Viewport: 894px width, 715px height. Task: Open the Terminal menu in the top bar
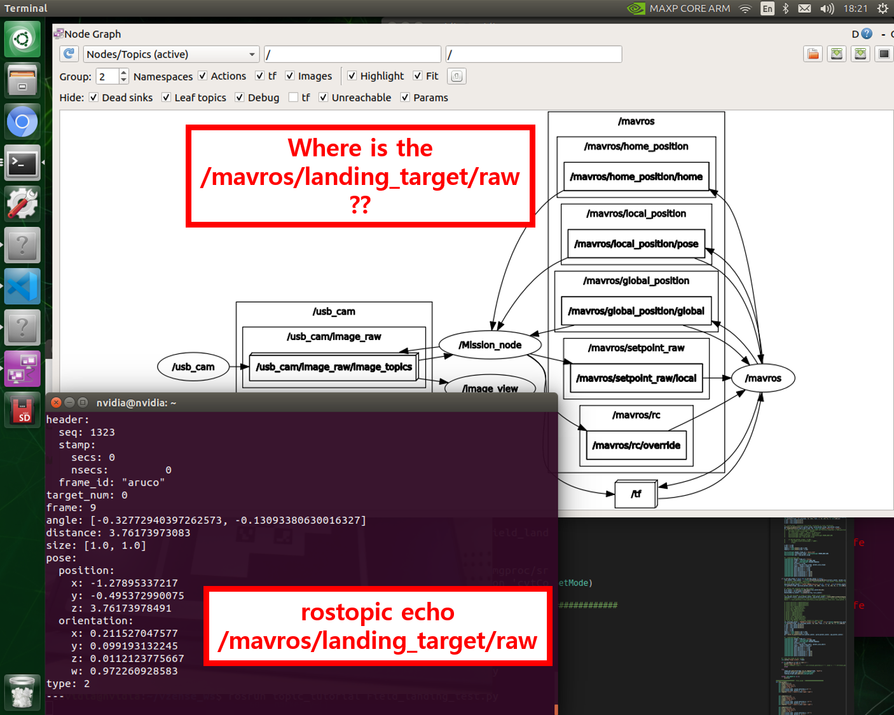(25, 8)
